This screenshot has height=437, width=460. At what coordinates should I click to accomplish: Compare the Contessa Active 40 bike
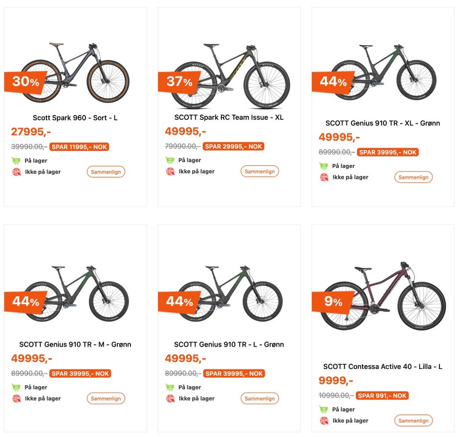[414, 421]
